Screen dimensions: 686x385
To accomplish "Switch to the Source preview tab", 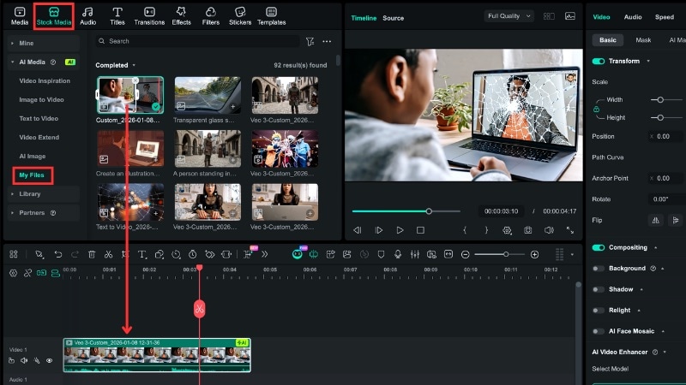I will [393, 18].
